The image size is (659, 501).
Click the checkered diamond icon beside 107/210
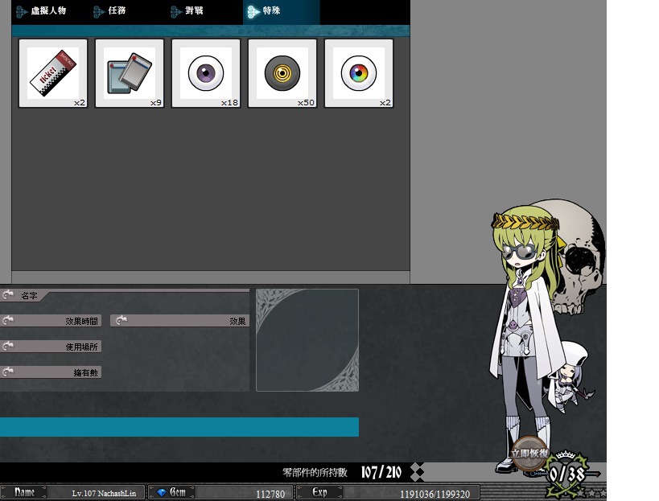pos(417,472)
